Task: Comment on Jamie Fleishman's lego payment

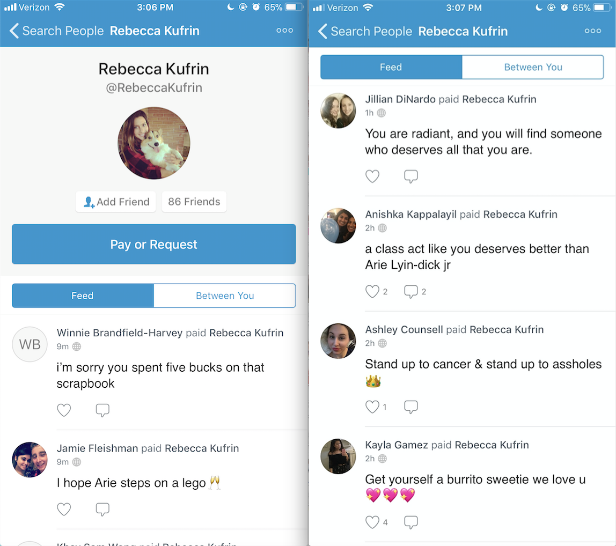Action: (102, 510)
